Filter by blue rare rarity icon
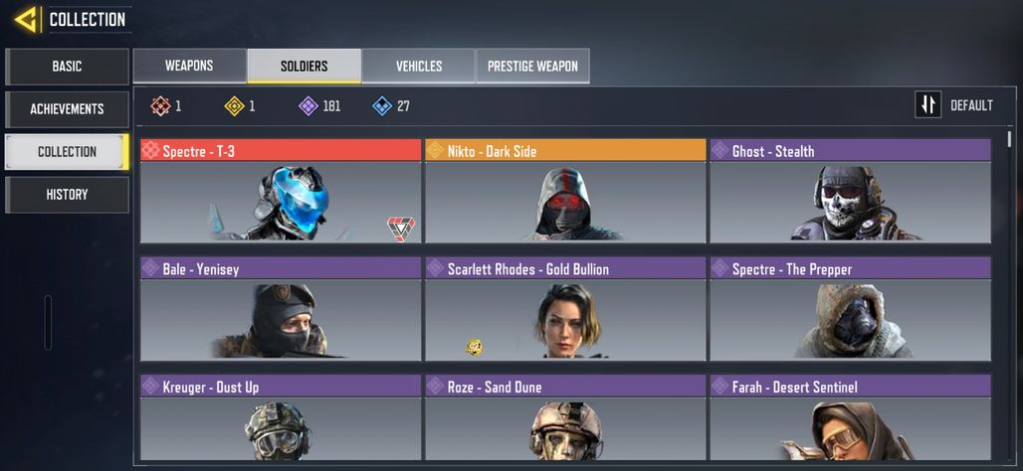1023x471 pixels. coord(382,105)
